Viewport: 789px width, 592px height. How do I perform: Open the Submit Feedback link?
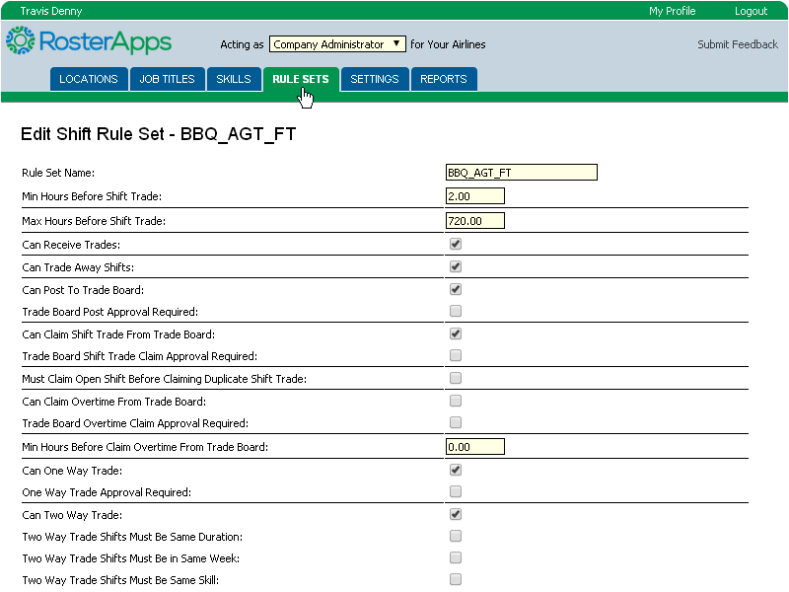(737, 44)
